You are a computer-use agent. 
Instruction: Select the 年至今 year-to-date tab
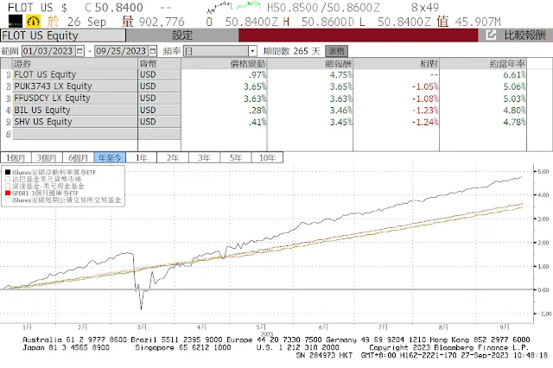pos(110,157)
